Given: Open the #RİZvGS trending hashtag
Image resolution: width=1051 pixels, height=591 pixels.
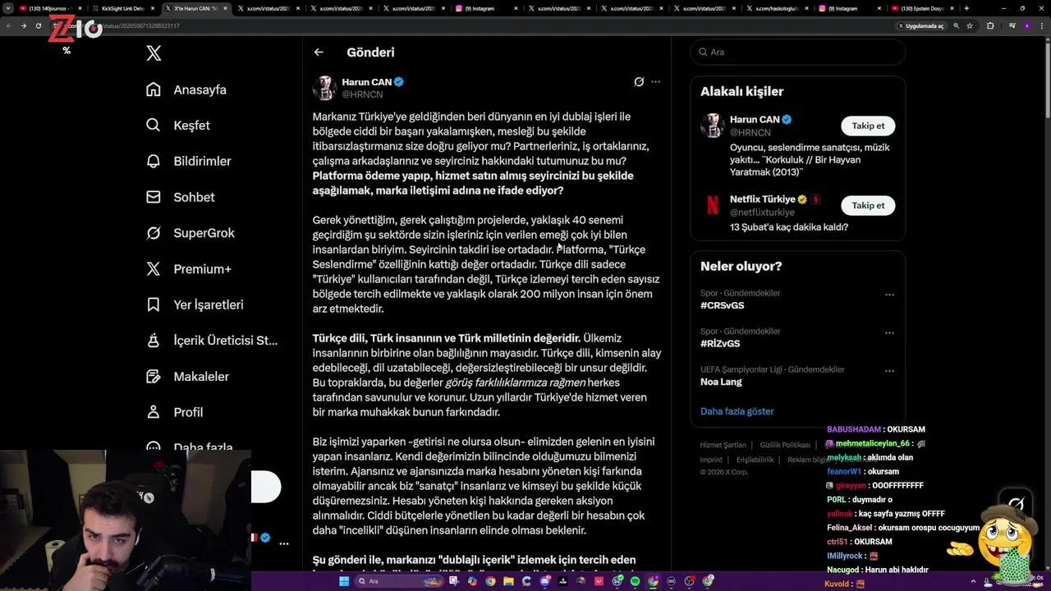Looking at the screenshot, I should pos(720,344).
